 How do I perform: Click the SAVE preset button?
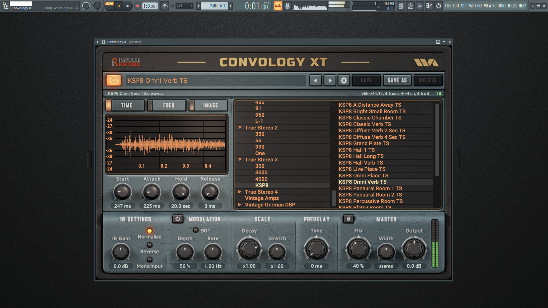coord(366,80)
